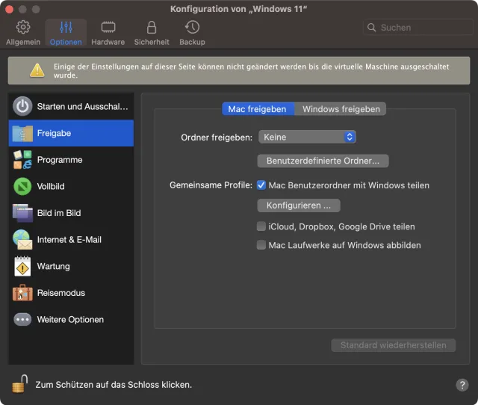Select the Hardware chip icon
This screenshot has height=405, width=478.
tap(108, 28)
